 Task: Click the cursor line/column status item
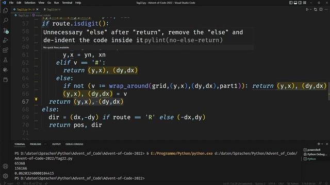(238, 183)
